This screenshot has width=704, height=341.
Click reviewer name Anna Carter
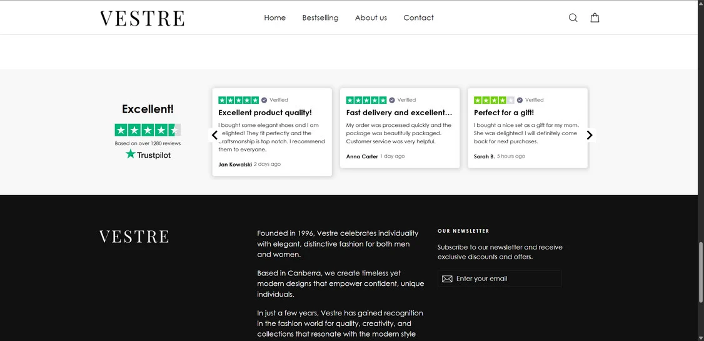[x=362, y=156]
